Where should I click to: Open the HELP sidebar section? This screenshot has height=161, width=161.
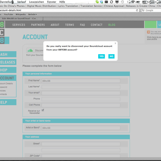(x=8, y=102)
